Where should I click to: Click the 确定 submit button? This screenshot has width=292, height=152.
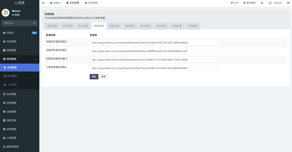tap(94, 77)
